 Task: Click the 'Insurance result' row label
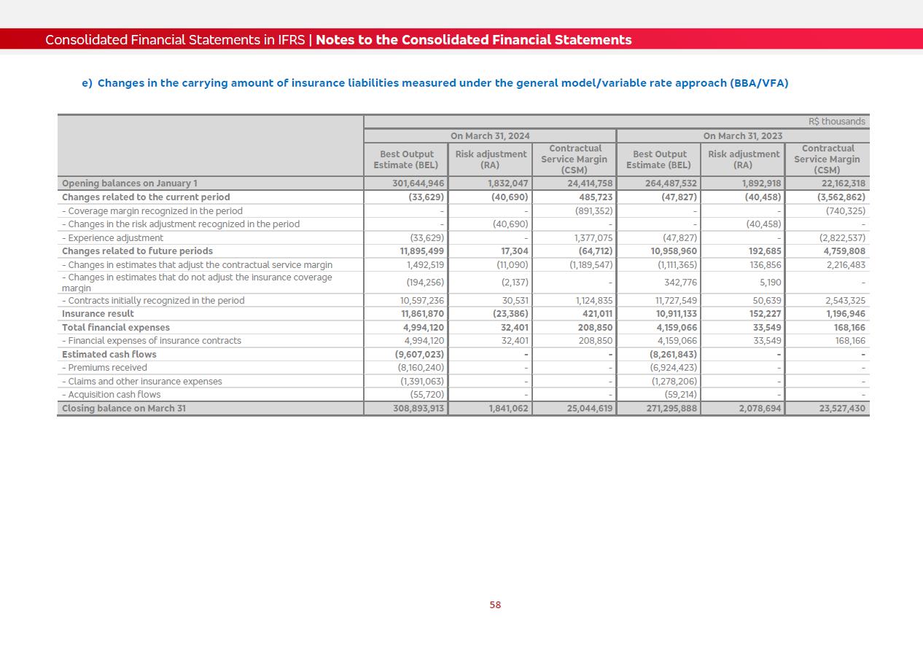(x=98, y=314)
